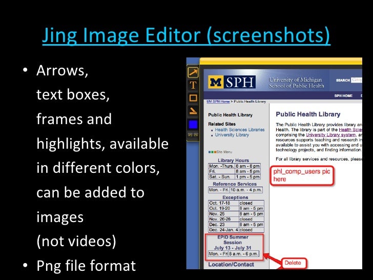Follow the UM SPH Home breadcrumb link

point(218,102)
